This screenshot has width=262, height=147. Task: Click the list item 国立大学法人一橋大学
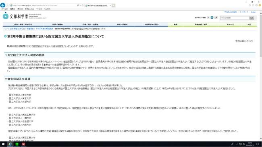(20, 118)
